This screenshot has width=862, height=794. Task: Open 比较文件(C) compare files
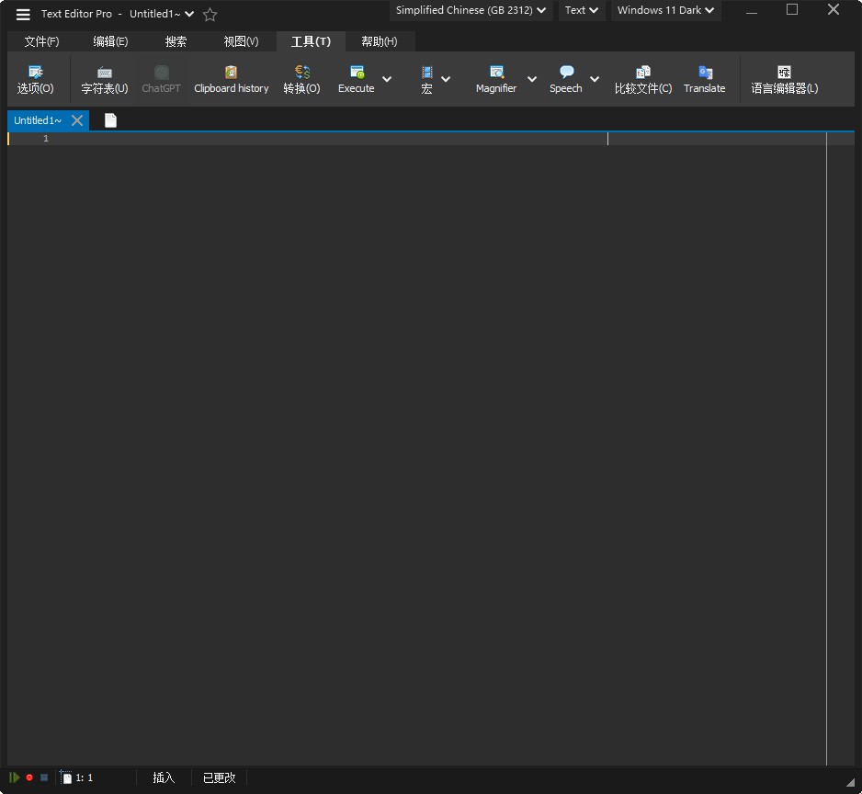[643, 80]
